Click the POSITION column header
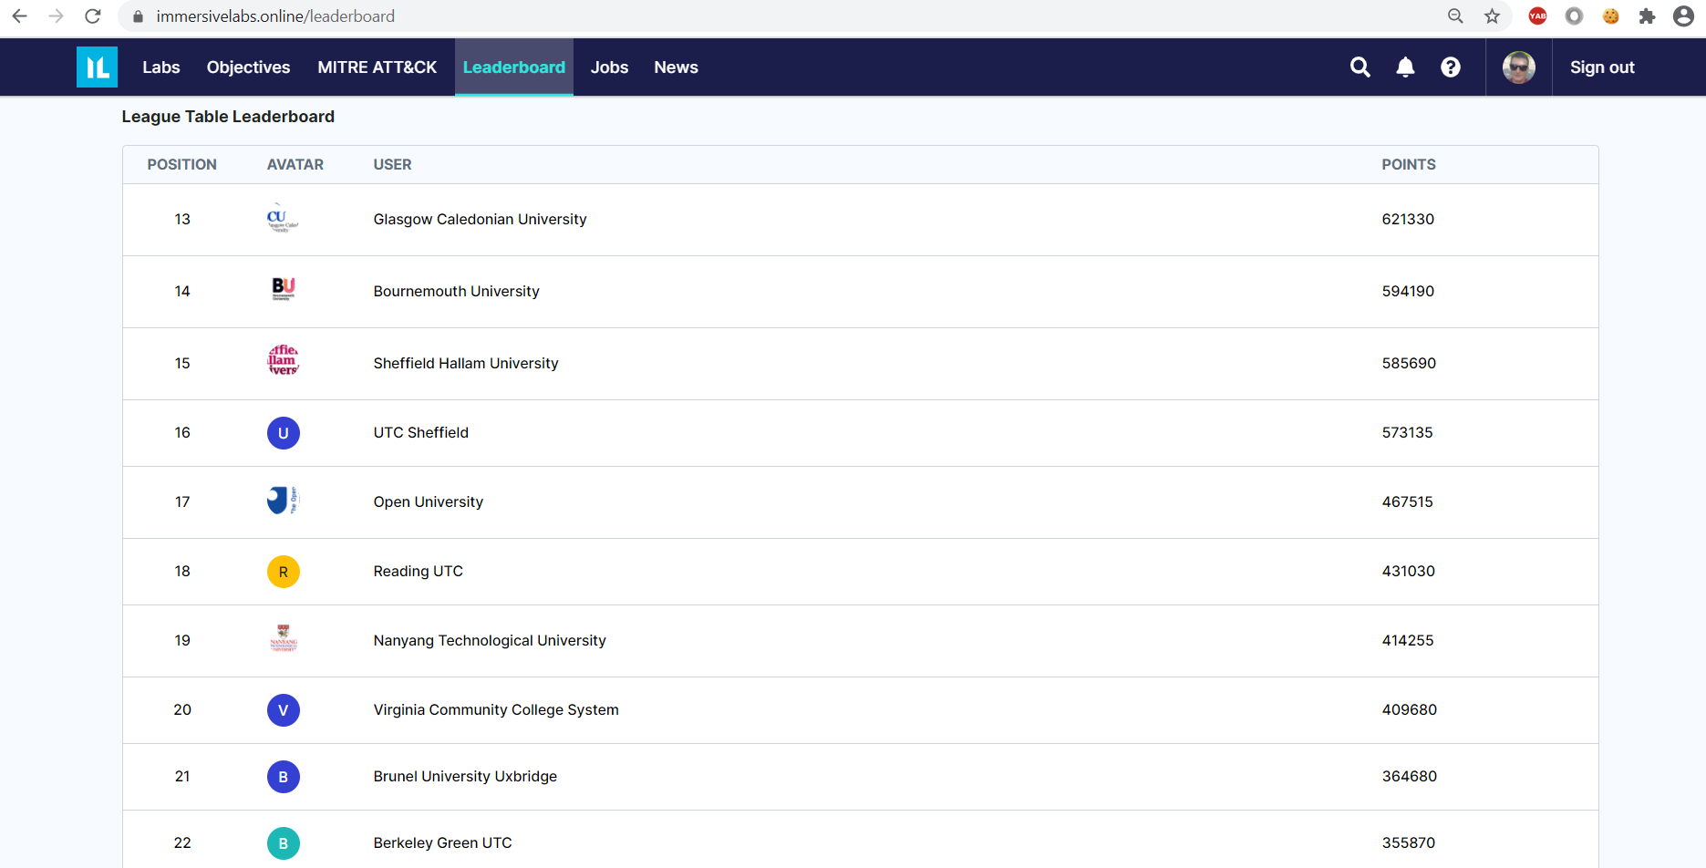The width and height of the screenshot is (1706, 868). 181,164
